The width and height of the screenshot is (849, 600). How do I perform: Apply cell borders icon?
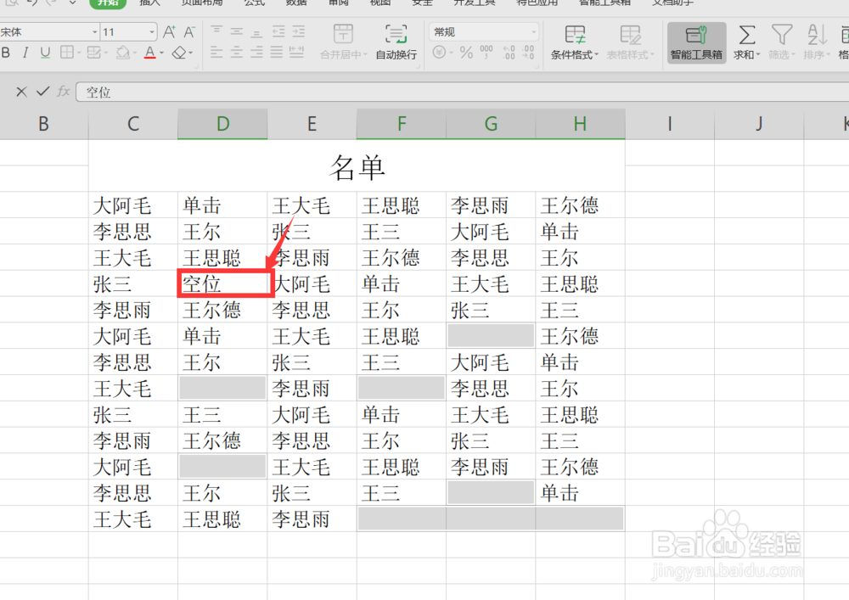click(66, 53)
